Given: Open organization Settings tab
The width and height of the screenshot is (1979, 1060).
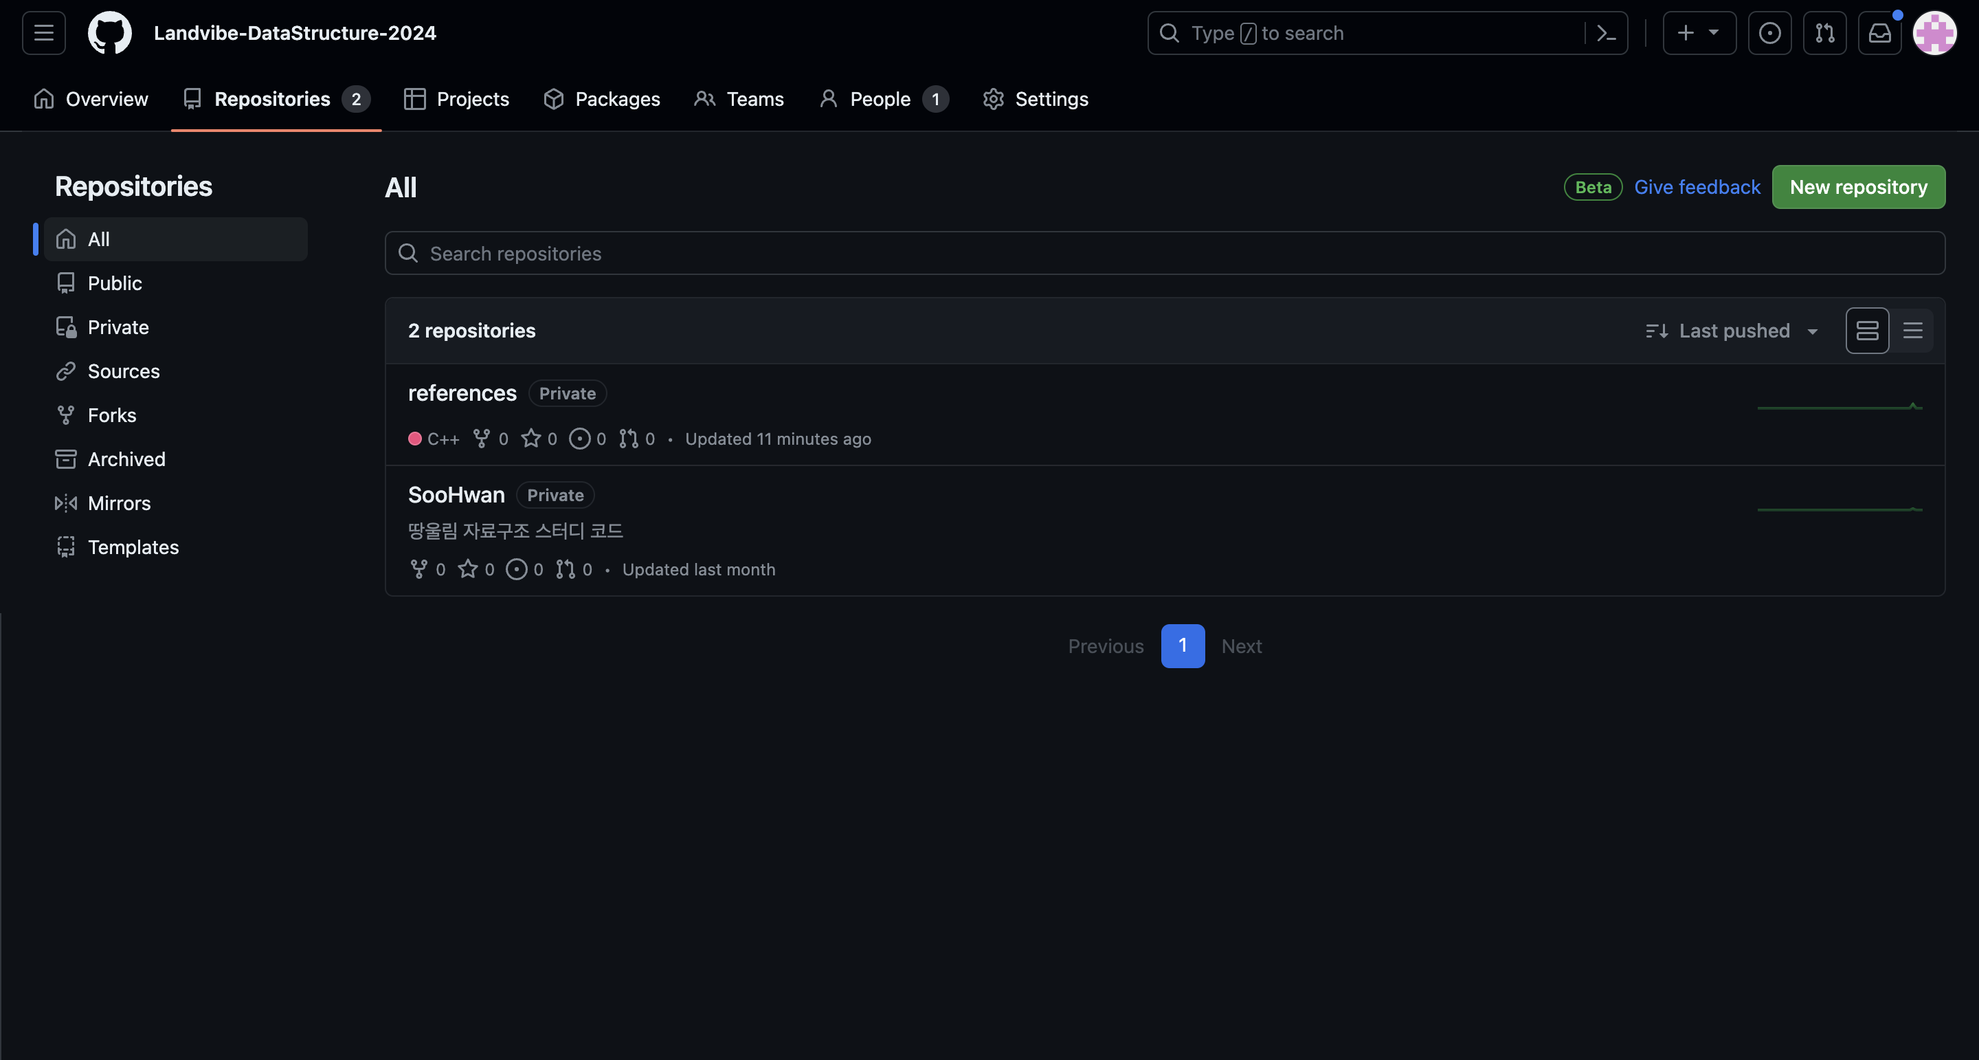Looking at the screenshot, I should pyautogui.click(x=1036, y=99).
